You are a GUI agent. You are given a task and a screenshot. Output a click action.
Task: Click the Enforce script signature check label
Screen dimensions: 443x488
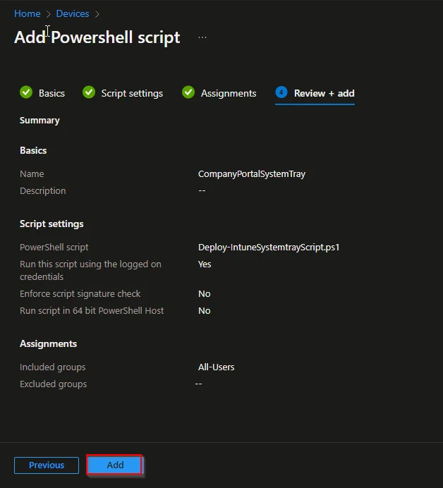80,294
